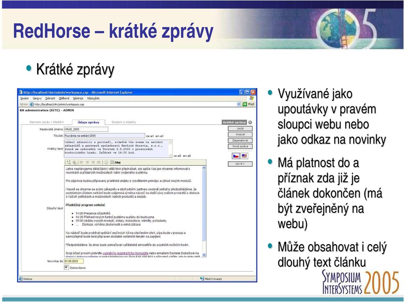Viewport: 405px width, 302px height.
Task: Switch to the Seznam zpráv / Hledání tab
Action: (x=46, y=122)
